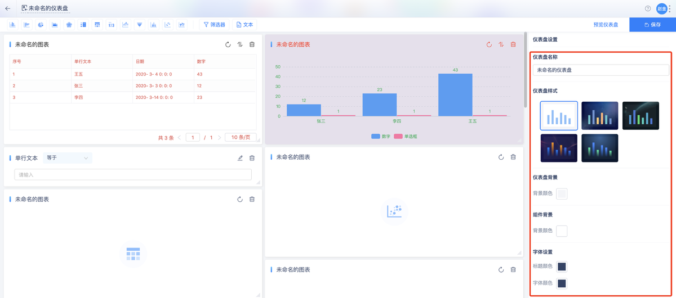Delete the 单行文本 filter widget
The height and width of the screenshot is (298, 676).
[252, 158]
